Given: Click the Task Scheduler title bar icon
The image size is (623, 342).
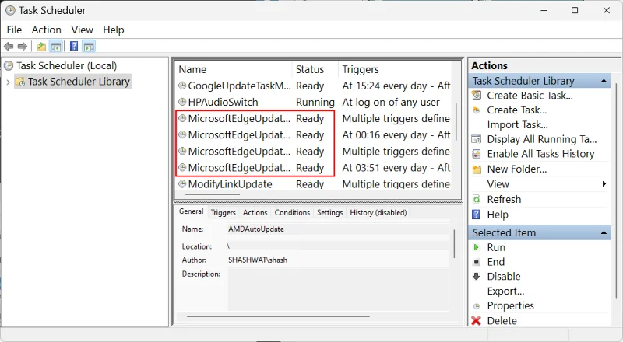Looking at the screenshot, I should 10,10.
